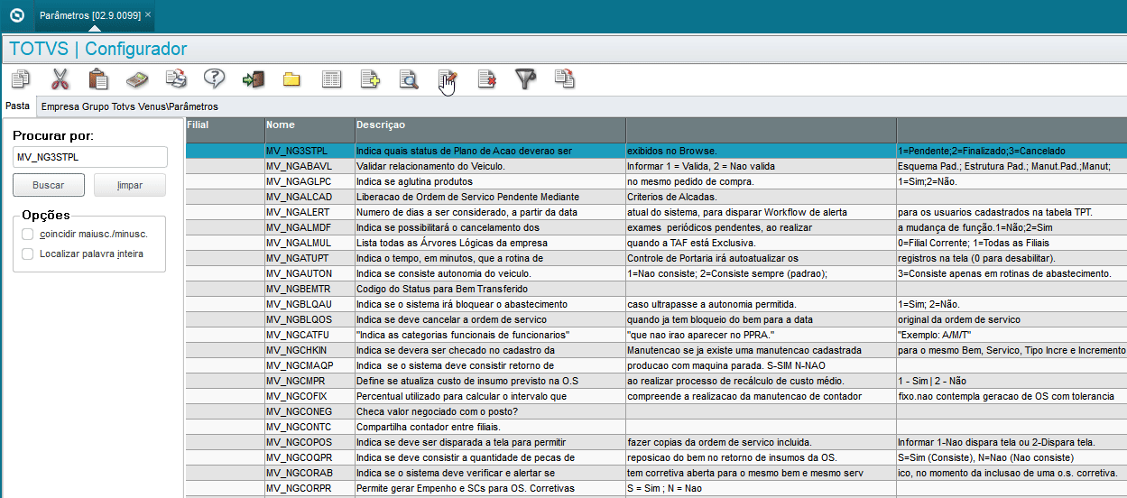Select the MV_NGBLQAU row
Image resolution: width=1127 pixels, height=498 pixels.
tap(656, 304)
